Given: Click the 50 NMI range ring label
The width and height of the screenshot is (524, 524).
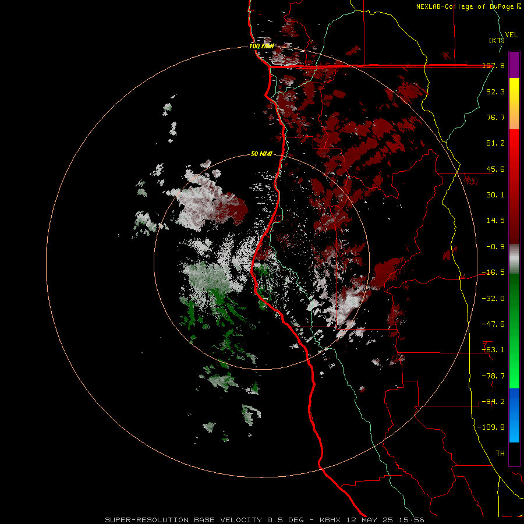Looking at the screenshot, I should (261, 154).
